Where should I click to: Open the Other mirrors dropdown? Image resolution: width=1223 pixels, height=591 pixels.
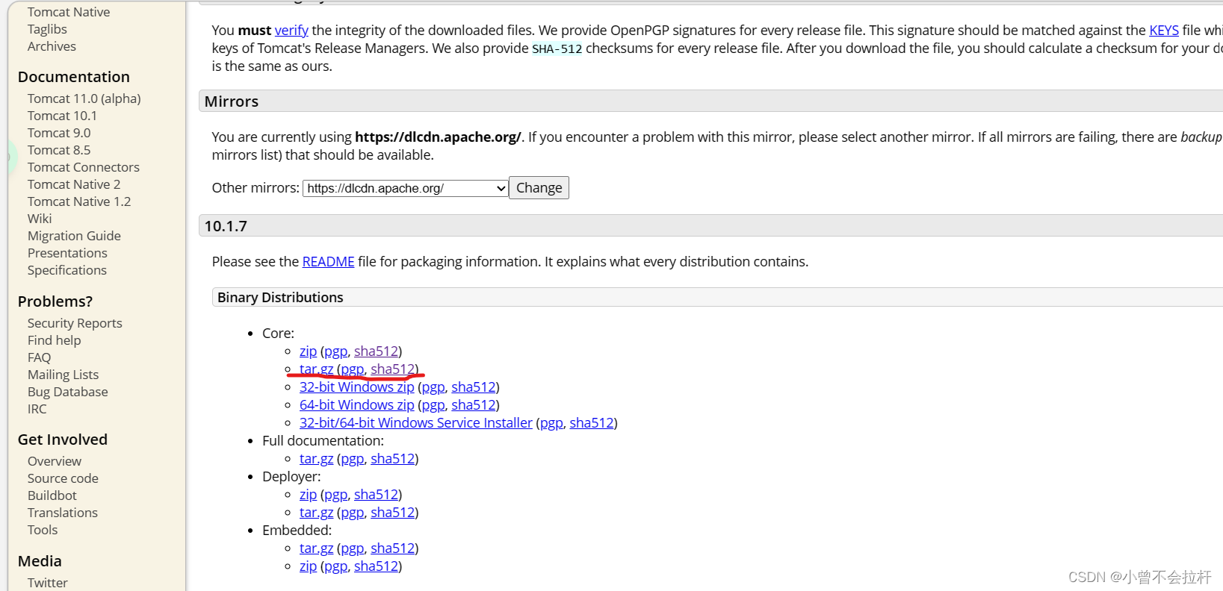click(x=405, y=188)
